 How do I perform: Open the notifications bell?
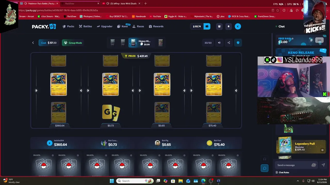coord(228,26)
